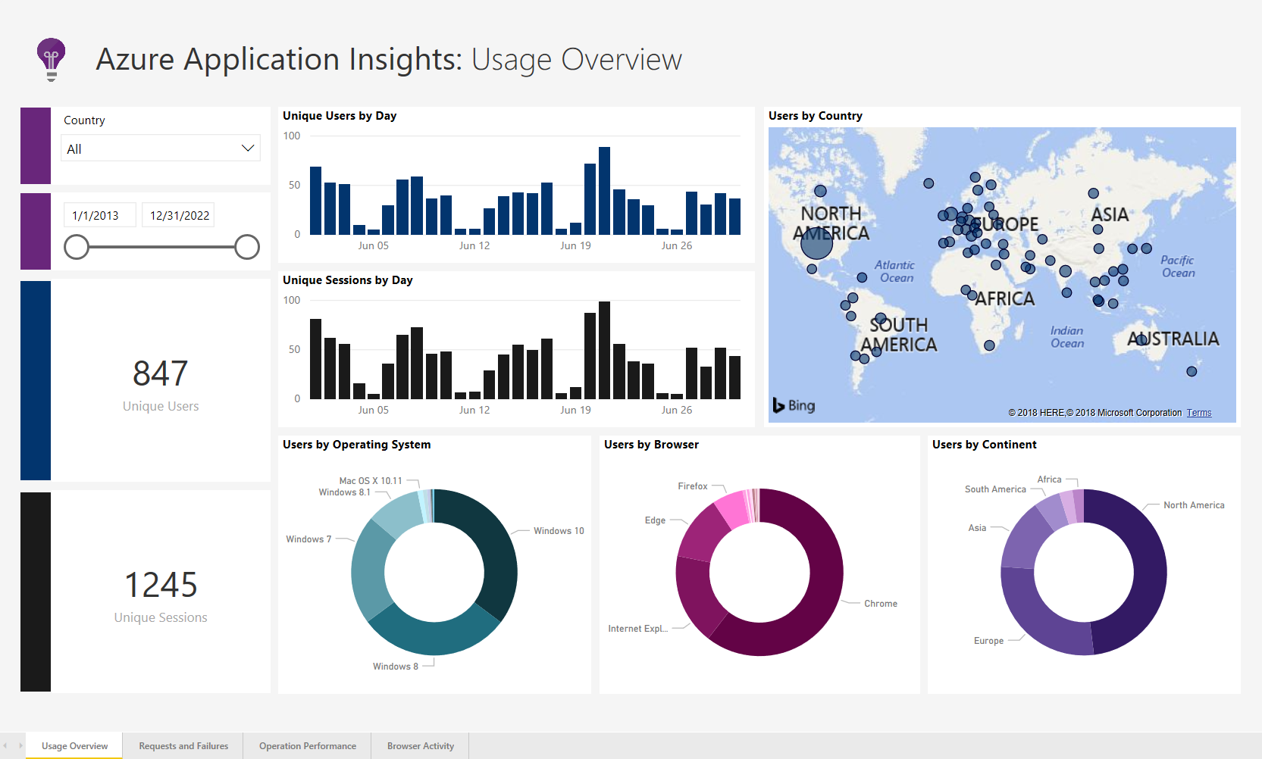Click the 'Mac OS X 10.11' label
Viewport: 1262px width, 759px height.
[371, 481]
